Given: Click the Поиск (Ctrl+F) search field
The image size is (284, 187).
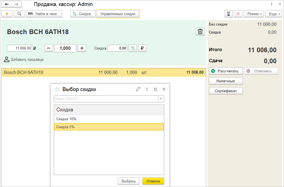Looking at the screenshot, I should tap(106, 99).
